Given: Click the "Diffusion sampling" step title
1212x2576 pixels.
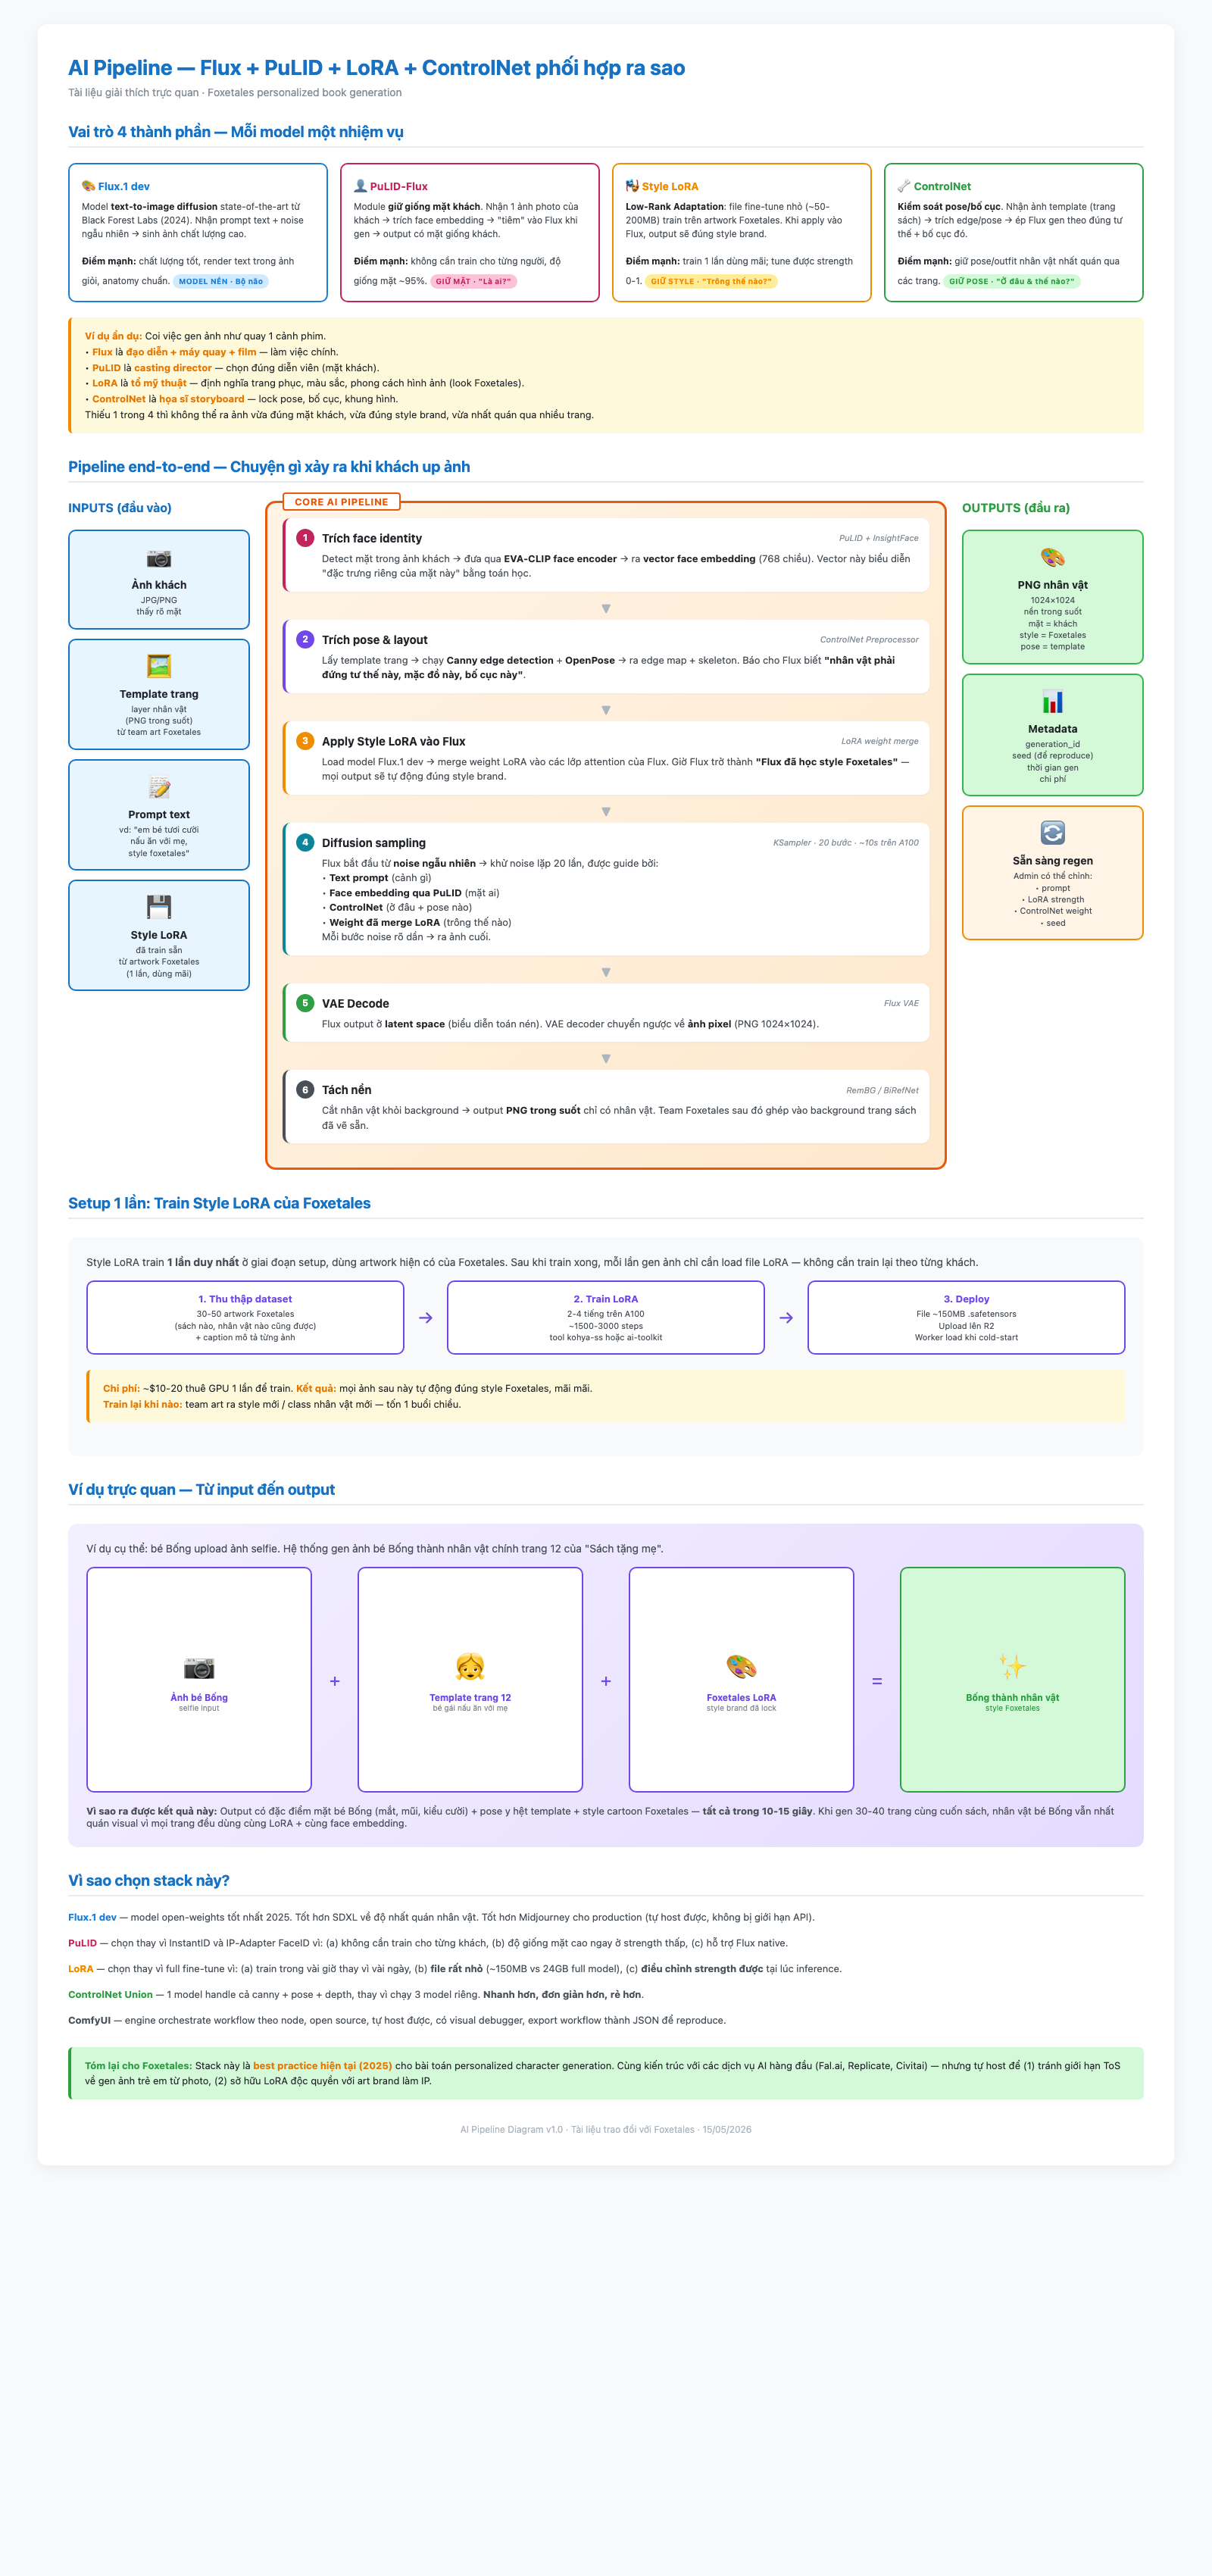Looking at the screenshot, I should tap(374, 843).
